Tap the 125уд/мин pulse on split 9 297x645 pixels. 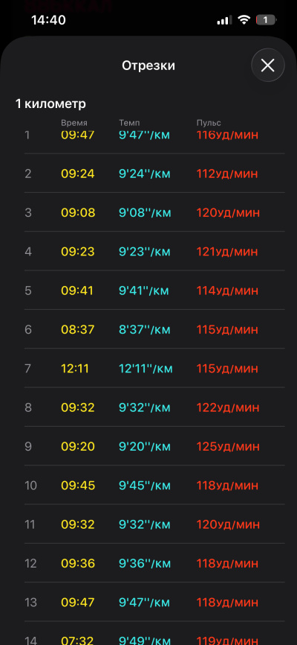pos(228,446)
